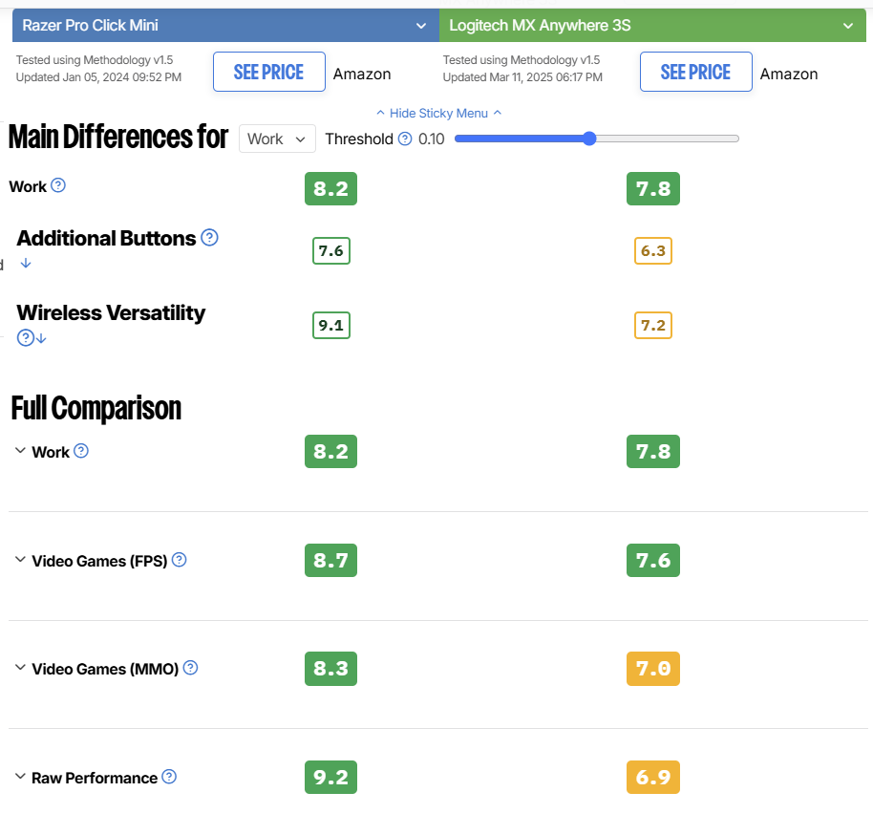873x835 pixels.
Task: Click the Threshold help icon
Action: pyautogui.click(x=405, y=139)
